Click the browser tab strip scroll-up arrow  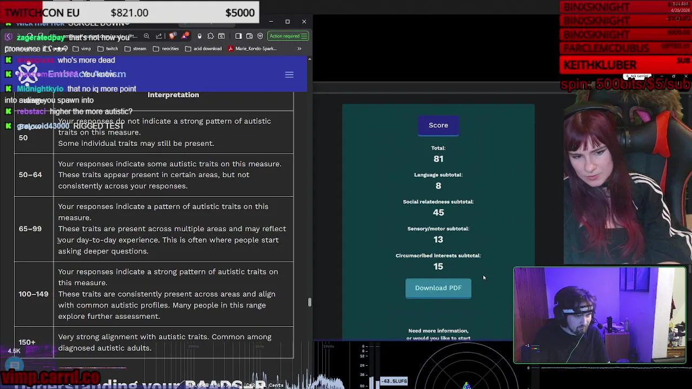309,58
